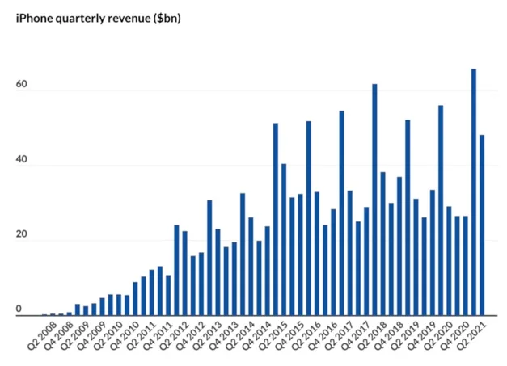Click the x-axis label 'Q2 2019'

(405, 336)
